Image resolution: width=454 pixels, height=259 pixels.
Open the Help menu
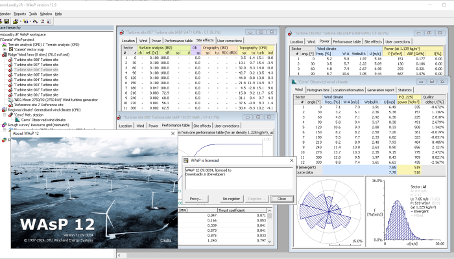click(58, 14)
